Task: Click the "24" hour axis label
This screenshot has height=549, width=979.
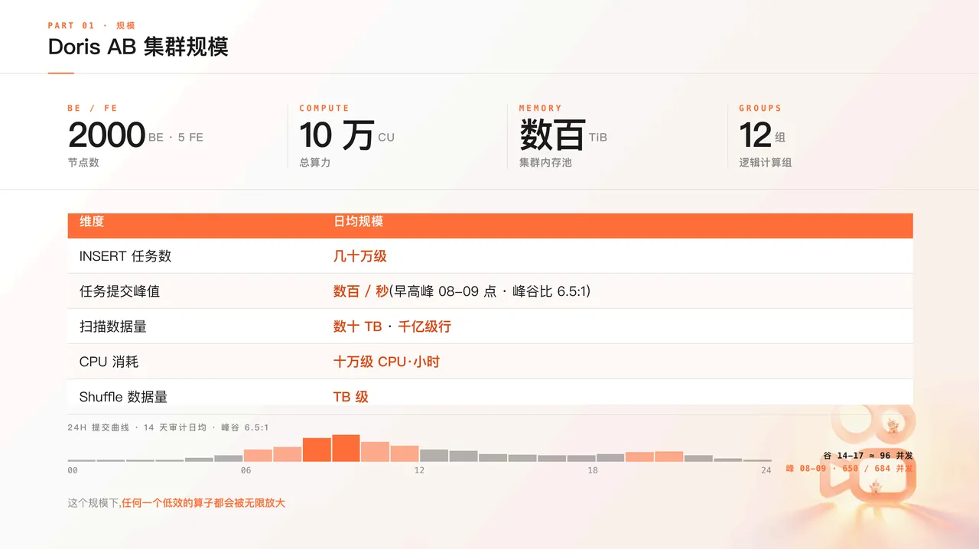Action: click(766, 470)
